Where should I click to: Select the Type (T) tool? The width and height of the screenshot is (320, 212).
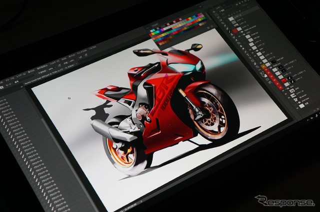tap(248, 54)
